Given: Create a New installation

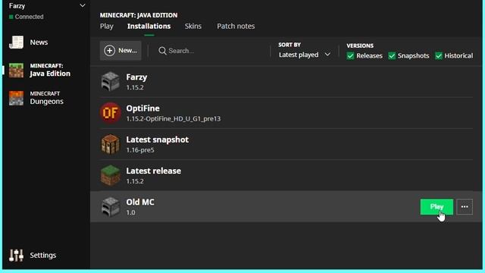Looking at the screenshot, I should [120, 51].
